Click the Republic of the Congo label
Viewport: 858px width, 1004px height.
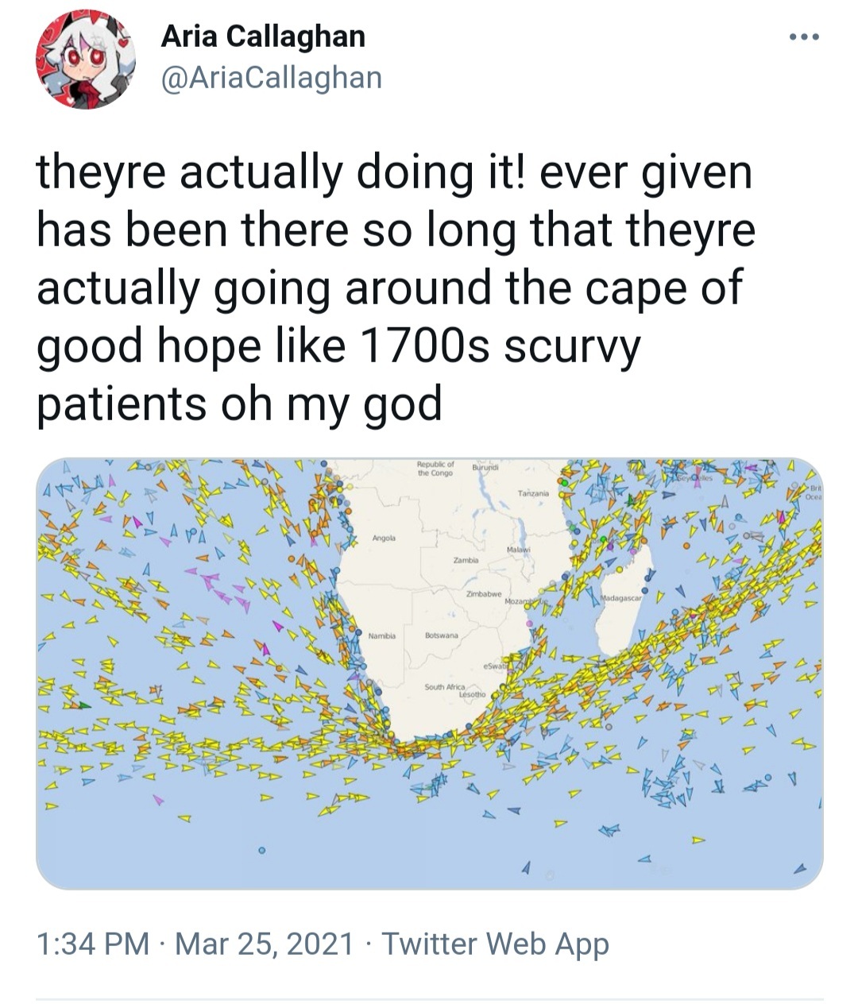(435, 468)
